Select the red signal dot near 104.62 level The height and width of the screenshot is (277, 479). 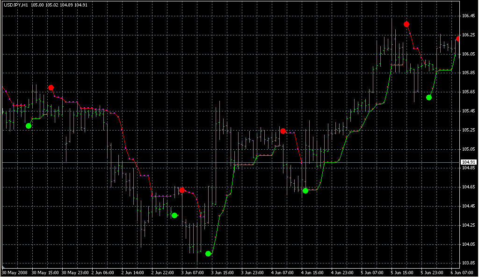(x=182, y=190)
